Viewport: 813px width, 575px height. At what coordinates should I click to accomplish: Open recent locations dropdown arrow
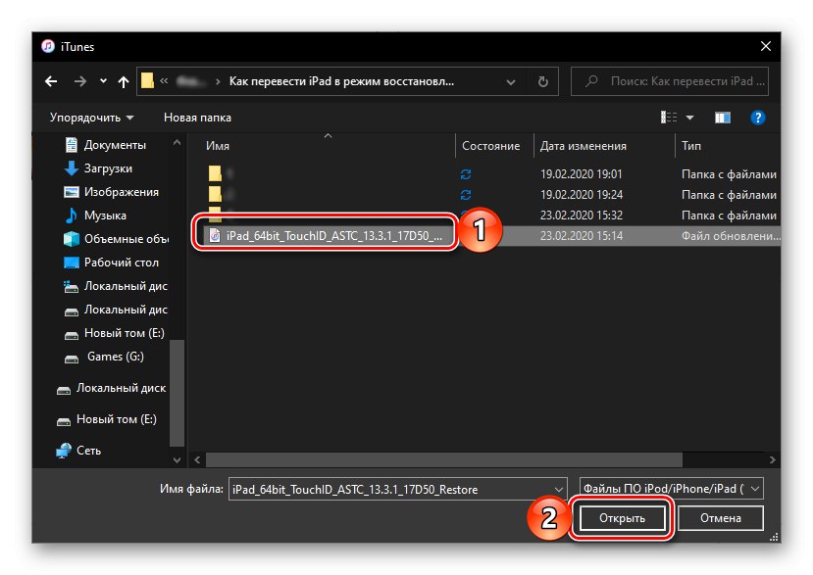click(103, 80)
